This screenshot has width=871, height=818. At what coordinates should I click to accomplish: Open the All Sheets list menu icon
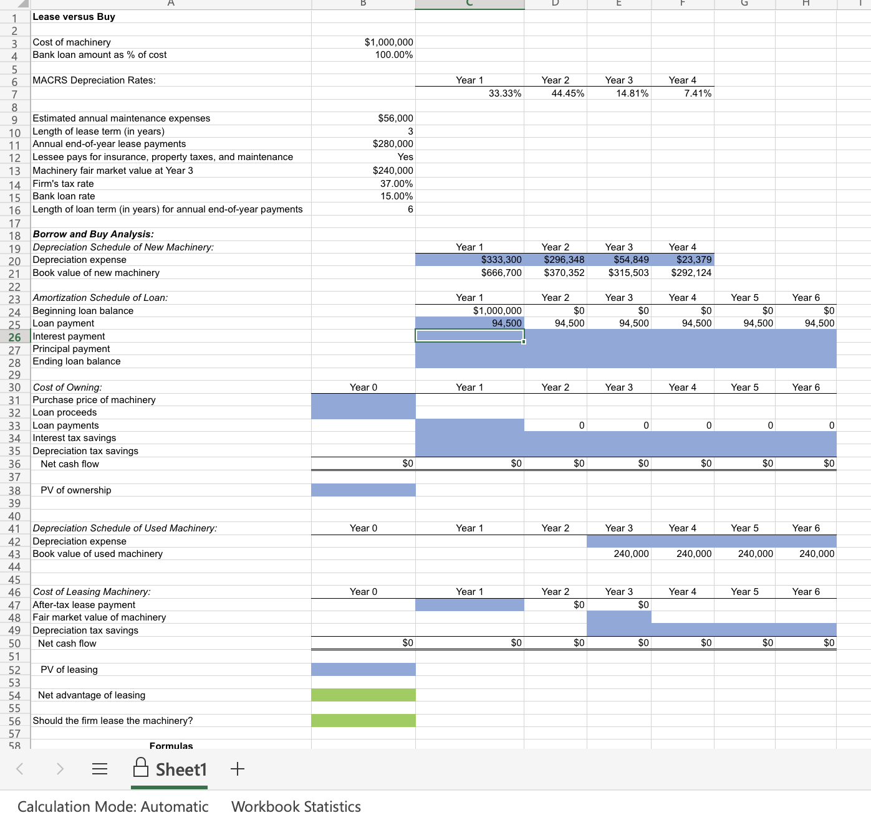point(100,769)
